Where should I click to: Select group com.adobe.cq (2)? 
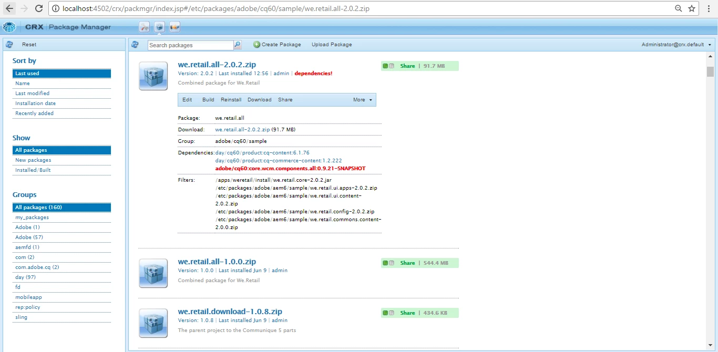pyautogui.click(x=61, y=267)
